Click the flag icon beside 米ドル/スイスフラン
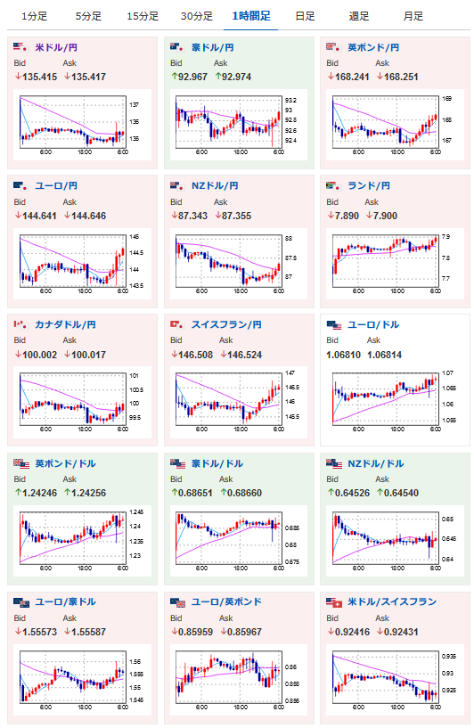The width and height of the screenshot is (474, 728). click(334, 602)
